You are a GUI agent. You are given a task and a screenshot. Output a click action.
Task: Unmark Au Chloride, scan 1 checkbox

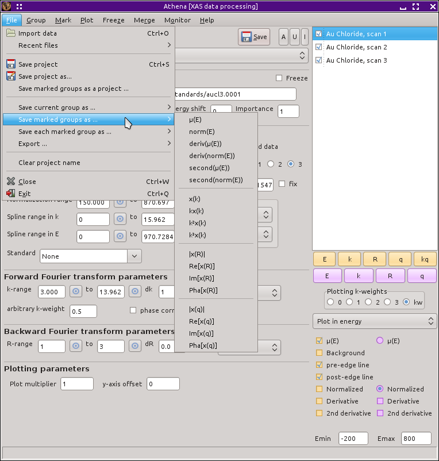click(318, 34)
